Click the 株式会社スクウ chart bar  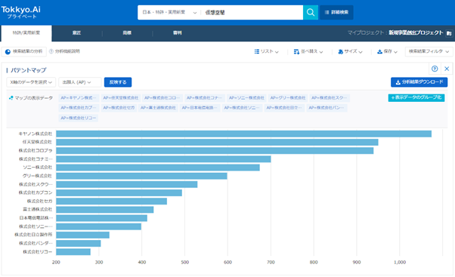(127, 184)
